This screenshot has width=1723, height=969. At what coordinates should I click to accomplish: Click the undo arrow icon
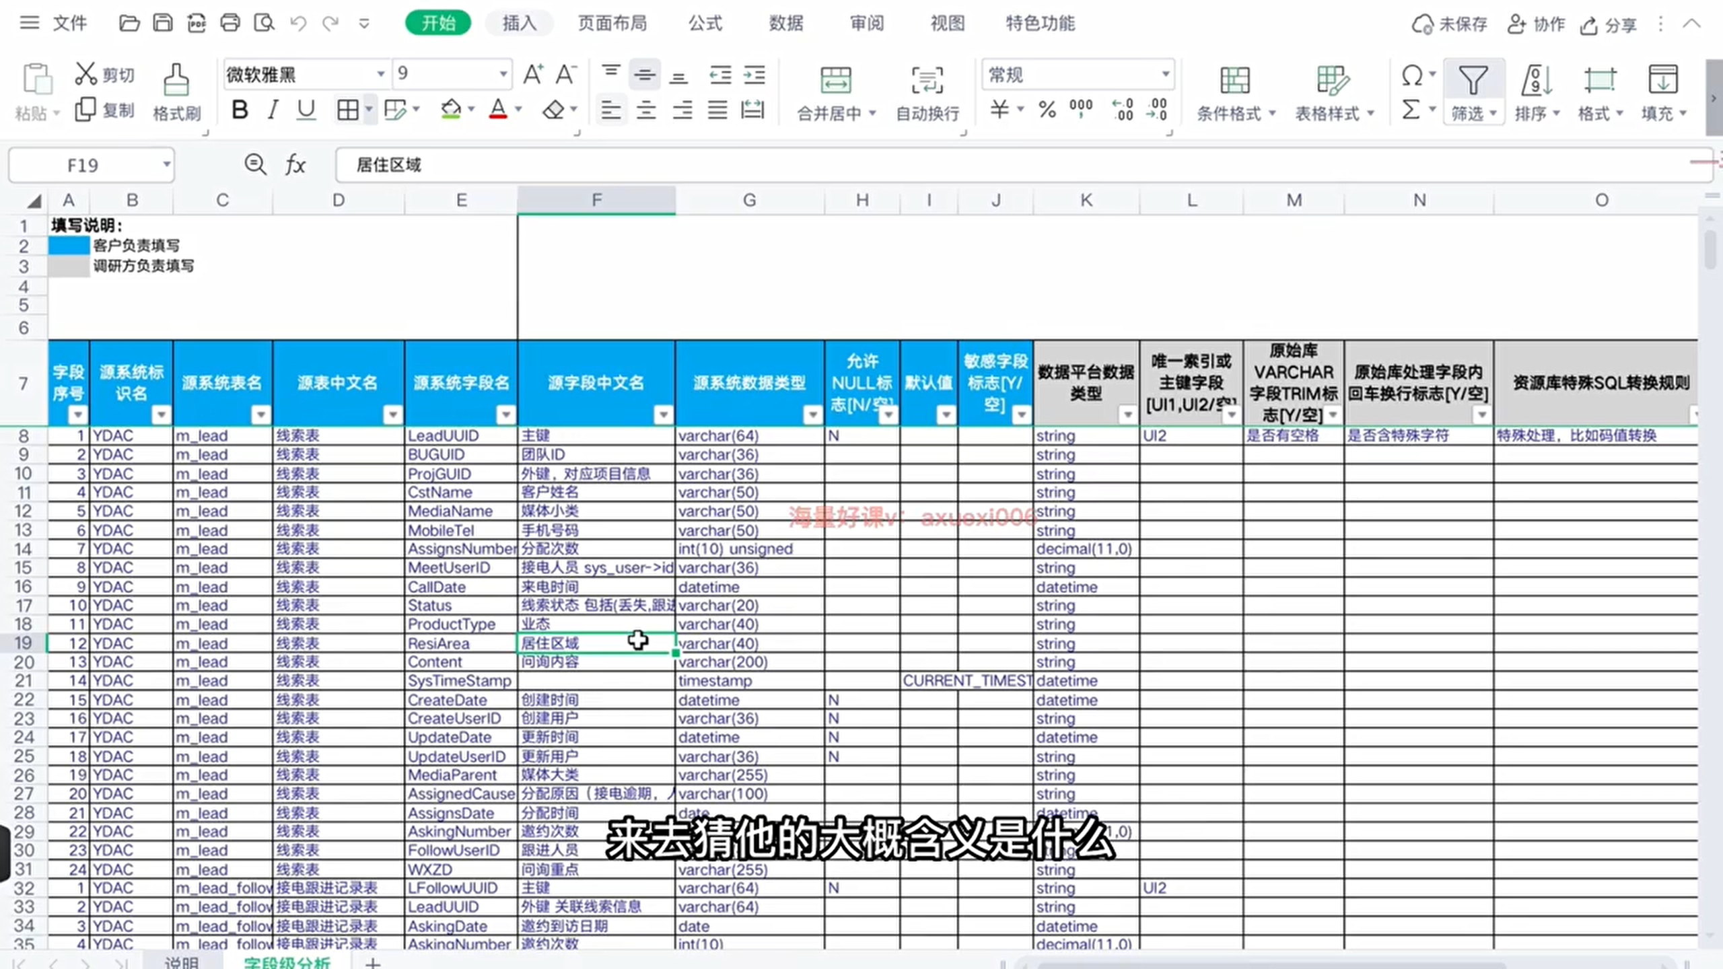[298, 24]
